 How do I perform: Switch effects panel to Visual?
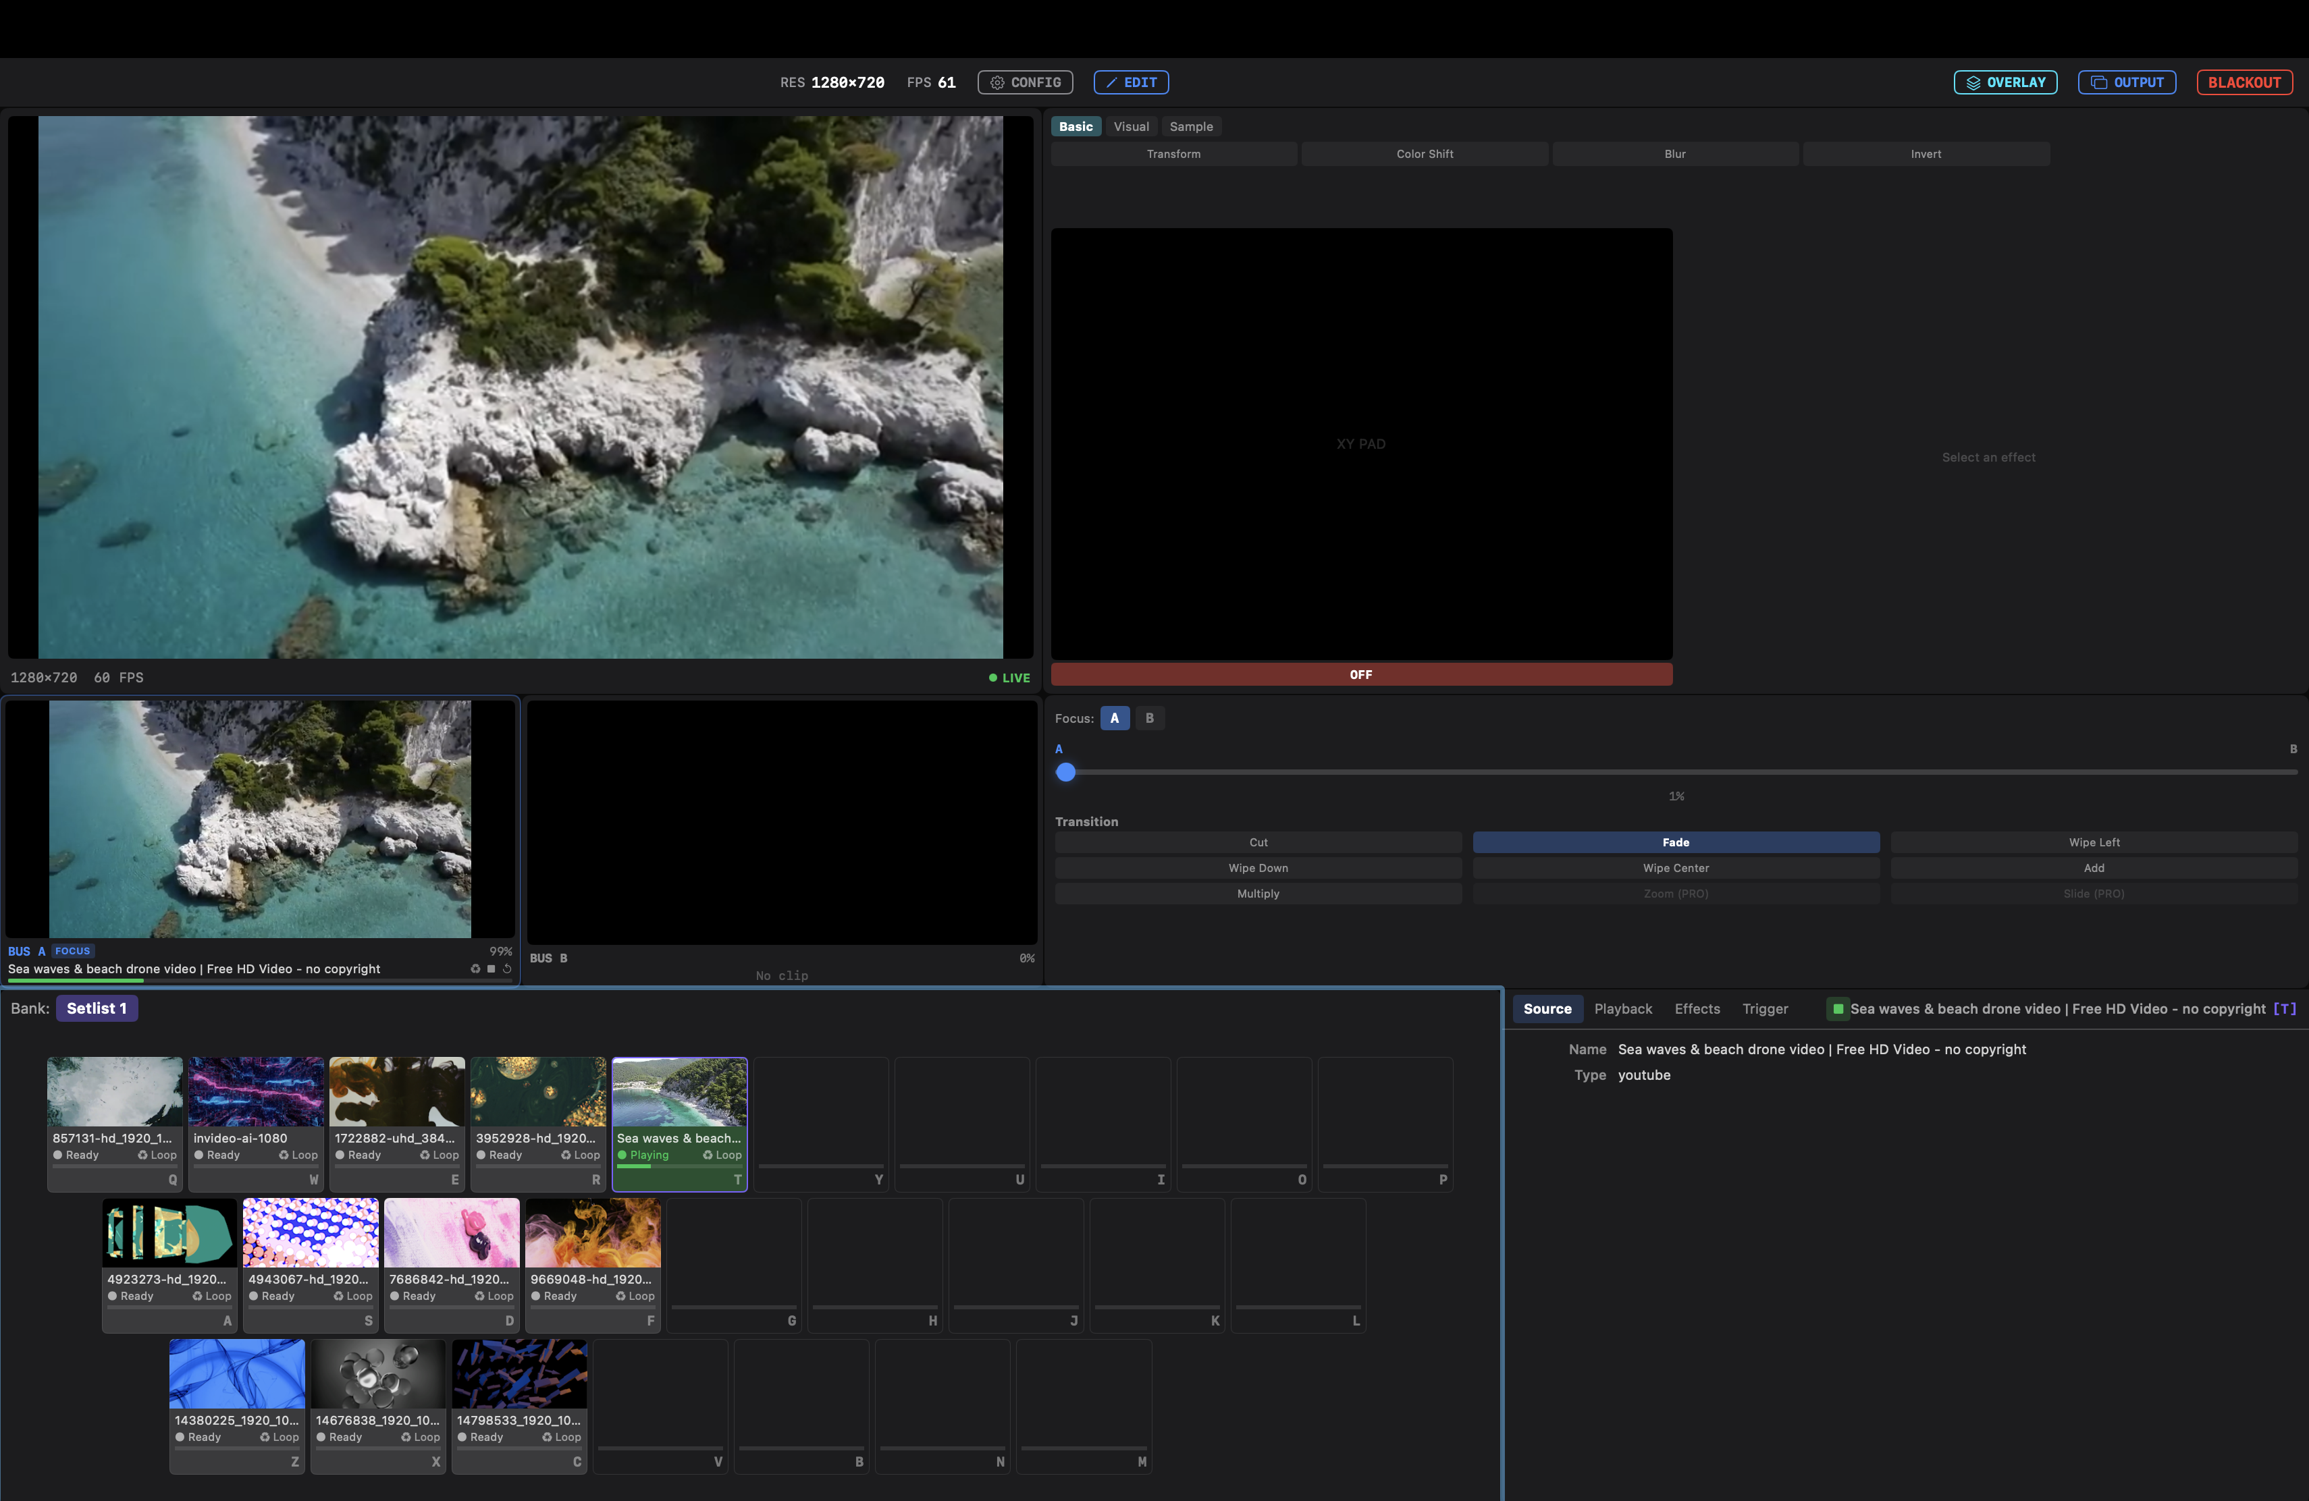tap(1130, 126)
